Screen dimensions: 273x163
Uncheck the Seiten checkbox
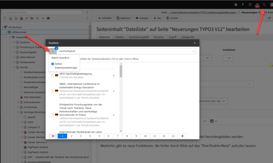tap(52, 64)
